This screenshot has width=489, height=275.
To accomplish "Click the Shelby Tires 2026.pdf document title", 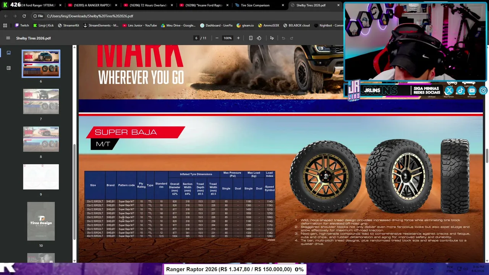I will 33,38.
